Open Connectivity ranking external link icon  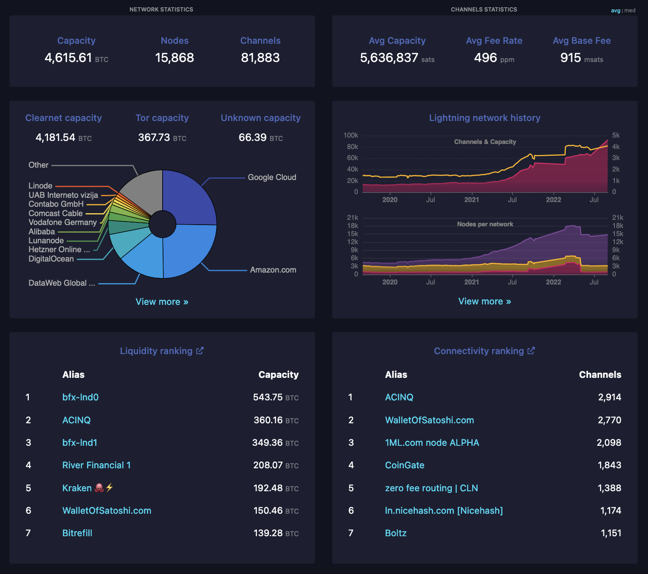tap(531, 351)
